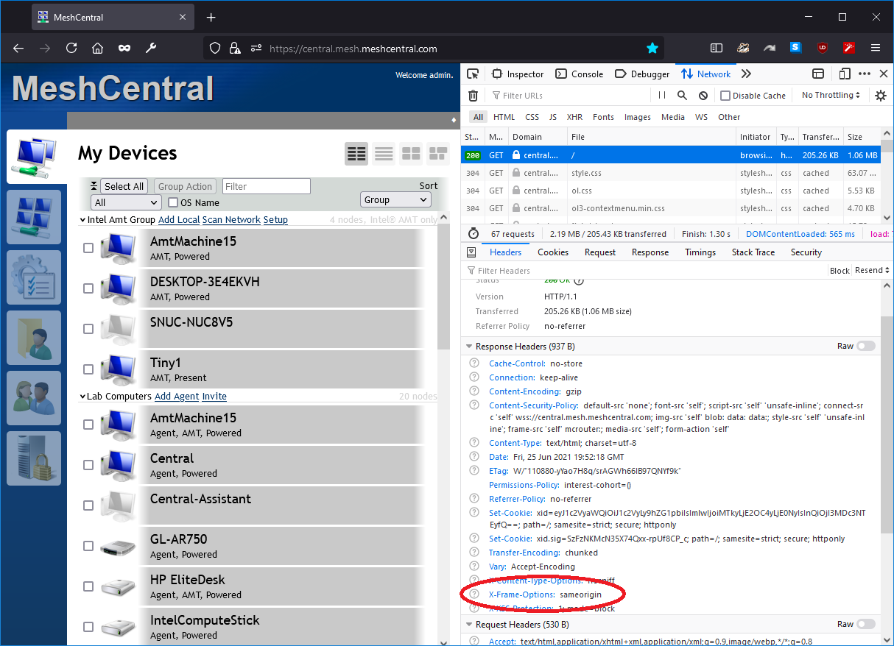Collapse the Request Headers section
Viewport: 894px width, 646px height.
468,624
